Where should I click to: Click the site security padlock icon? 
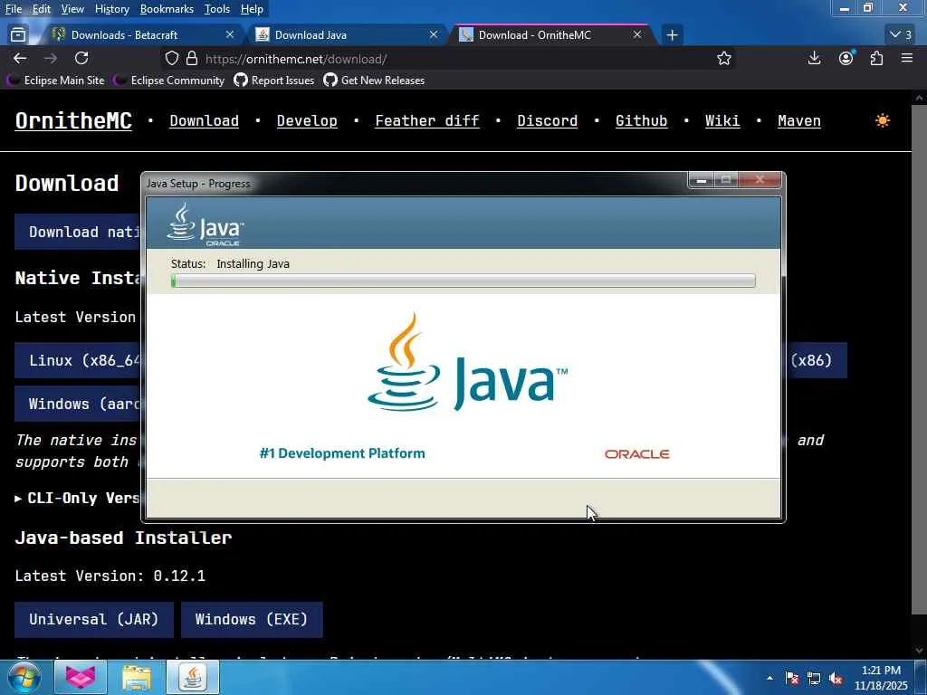point(192,58)
